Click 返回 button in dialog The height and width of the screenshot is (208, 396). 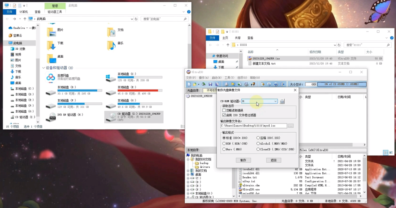click(273, 160)
